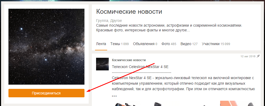This screenshot has height=106, width=265.
Task: Open the large Milky Way group avatar
Action: point(46,47)
